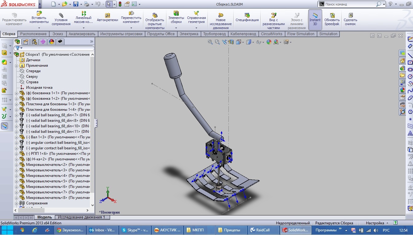The height and width of the screenshot is (235, 413).
Task: Start Новое исследование движения
Action: [220, 19]
